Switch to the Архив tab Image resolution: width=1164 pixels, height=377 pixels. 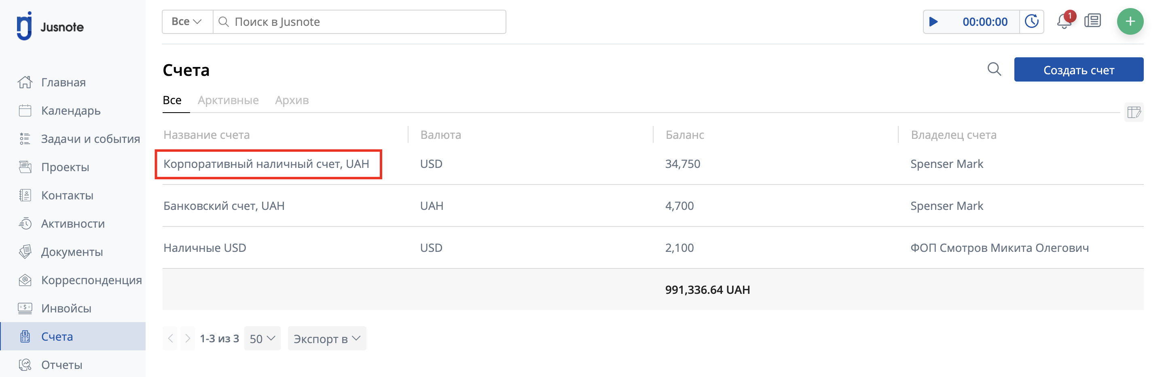coord(292,100)
